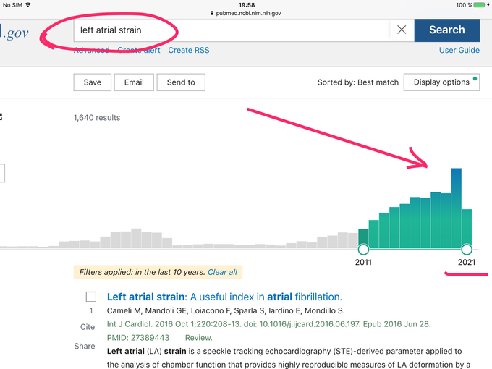The height and width of the screenshot is (369, 492).
Task: Click the .gov logo at the top left
Action: tap(14, 33)
